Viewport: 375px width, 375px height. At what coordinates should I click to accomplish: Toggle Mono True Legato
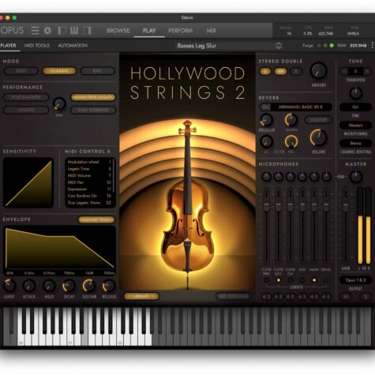click(x=93, y=97)
